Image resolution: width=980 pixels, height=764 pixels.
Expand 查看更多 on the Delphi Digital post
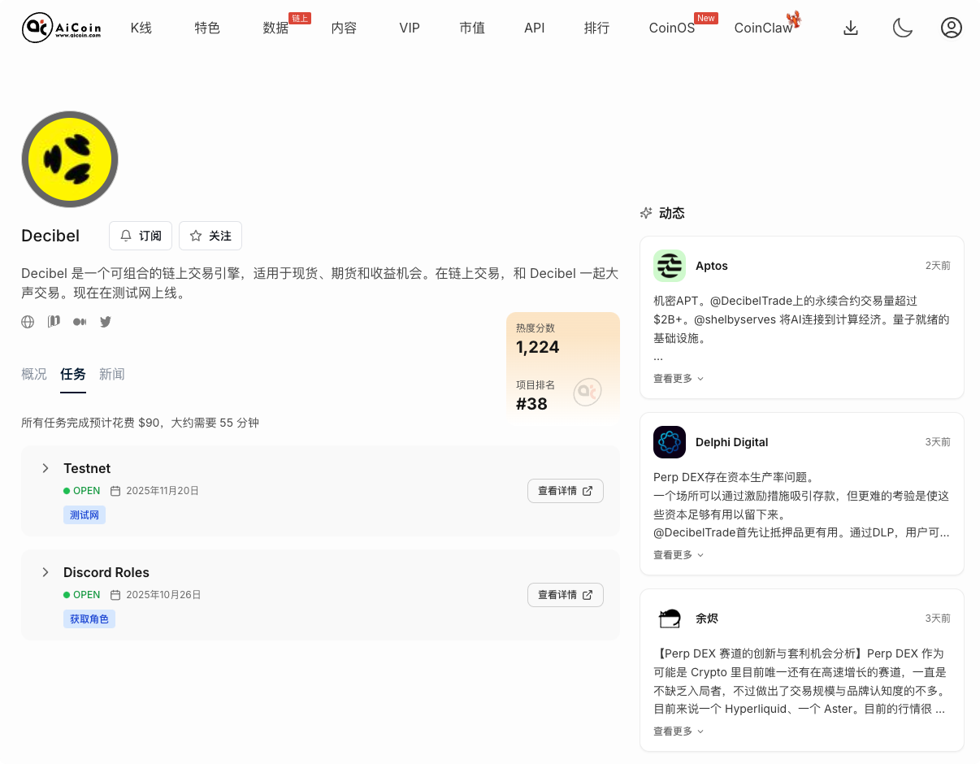679,554
